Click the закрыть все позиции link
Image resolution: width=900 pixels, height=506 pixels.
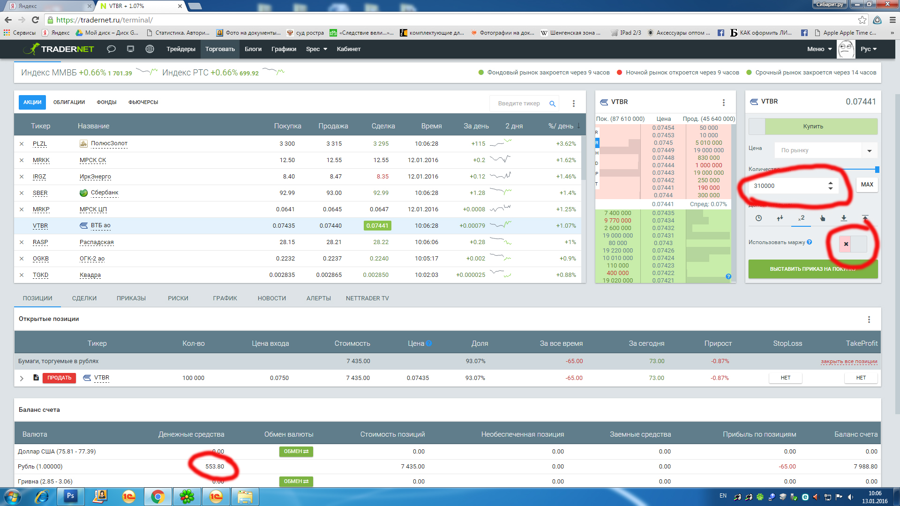tap(849, 361)
